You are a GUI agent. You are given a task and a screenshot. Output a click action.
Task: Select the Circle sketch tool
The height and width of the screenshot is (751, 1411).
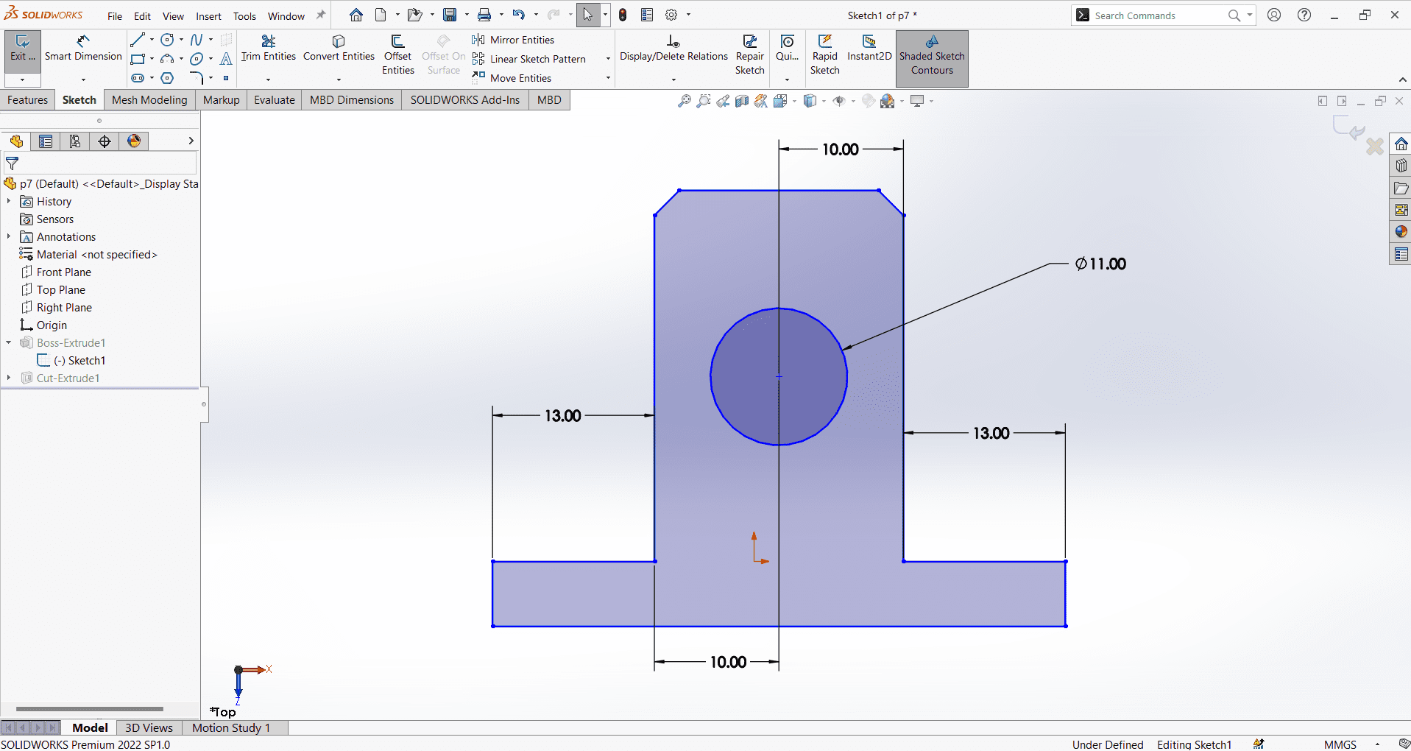pos(168,40)
